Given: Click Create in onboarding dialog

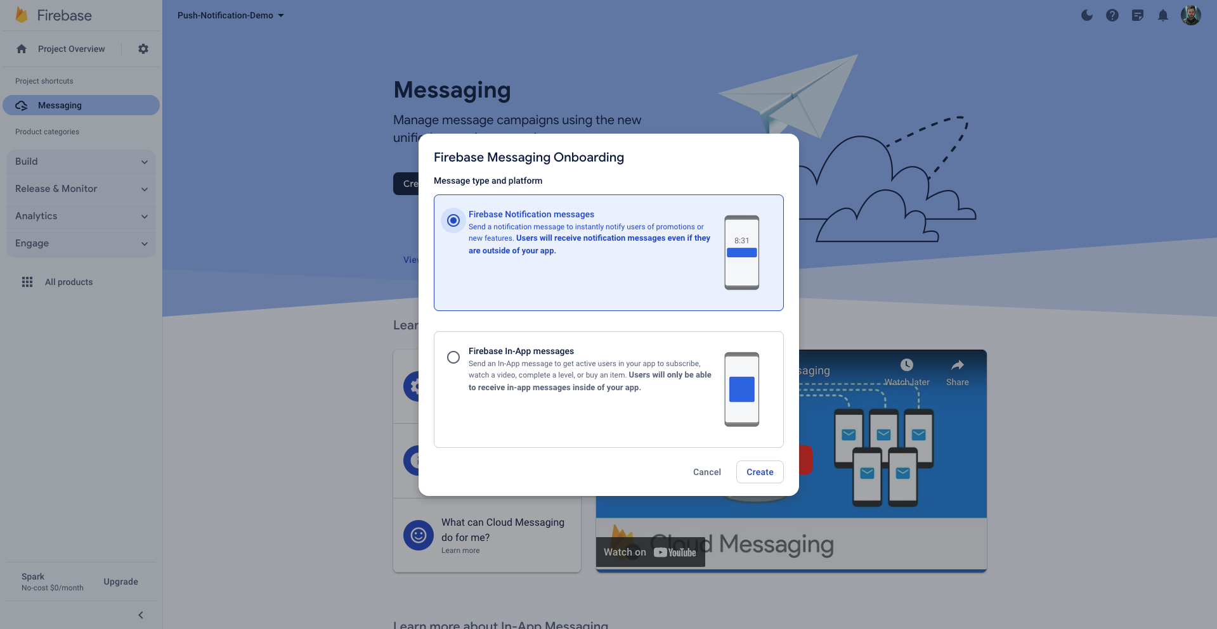Looking at the screenshot, I should [x=760, y=472].
